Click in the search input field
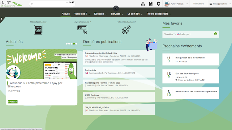This screenshot has width=232, height=130. (52, 4)
